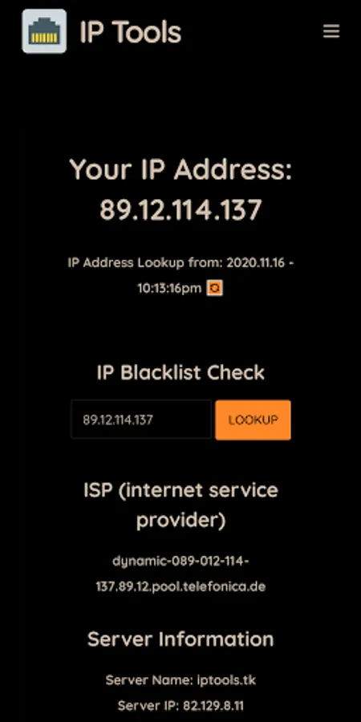Refresh the IP lookup with orange reload icon

click(214, 288)
